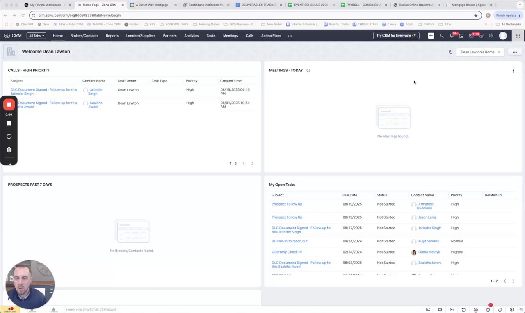Open the Brokers/Contacts module
525x313 pixels.
click(x=84, y=36)
